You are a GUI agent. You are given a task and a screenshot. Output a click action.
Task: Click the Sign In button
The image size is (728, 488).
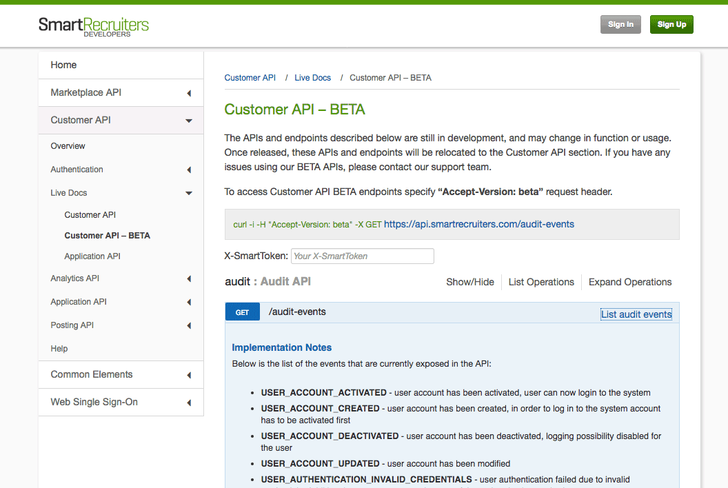[620, 25]
